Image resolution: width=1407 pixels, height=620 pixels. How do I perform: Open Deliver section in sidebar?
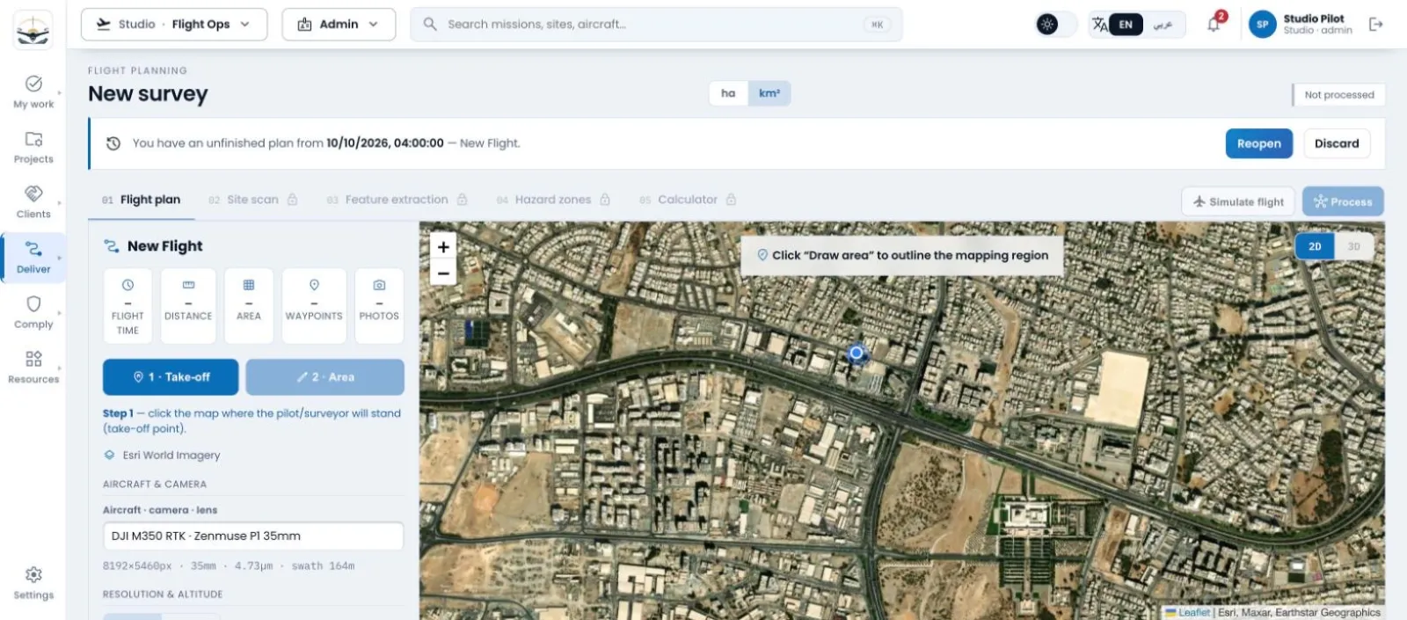click(x=33, y=258)
